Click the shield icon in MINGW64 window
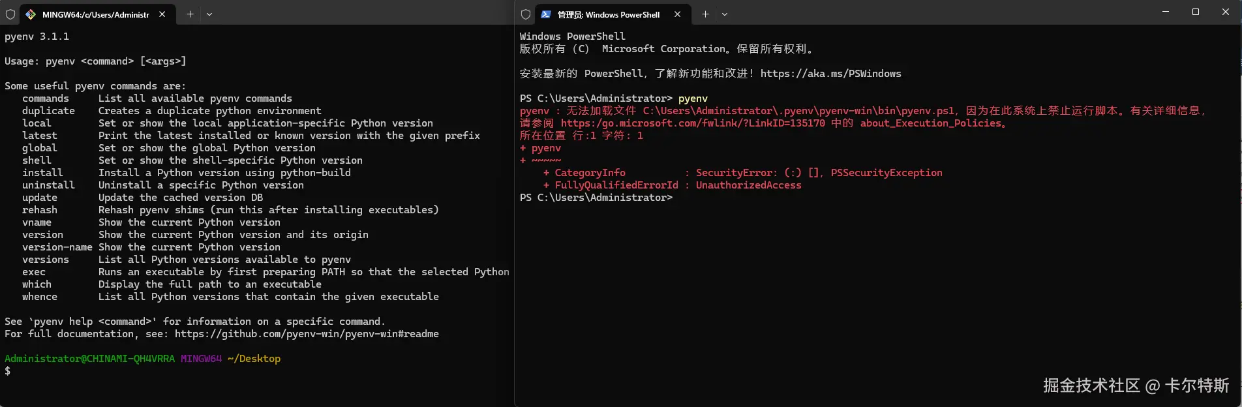This screenshot has width=1242, height=407. (10, 14)
